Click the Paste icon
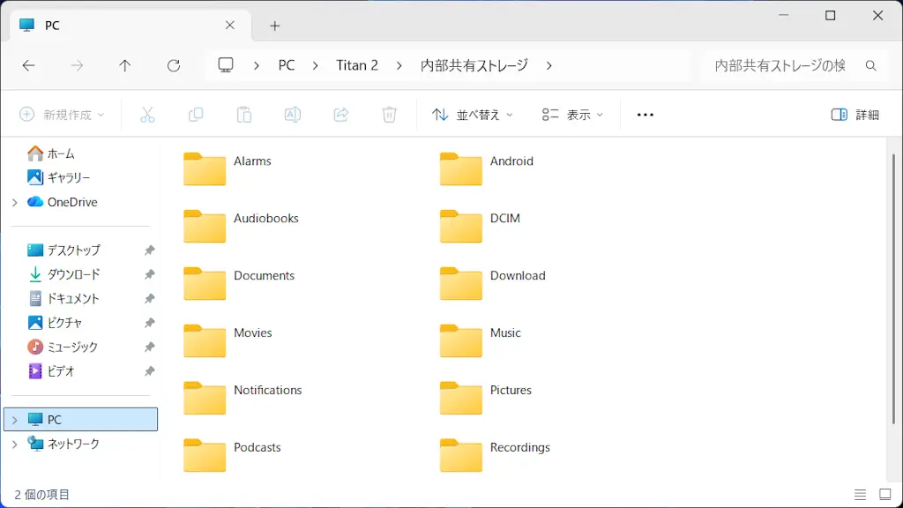The width and height of the screenshot is (903, 508). (x=244, y=114)
